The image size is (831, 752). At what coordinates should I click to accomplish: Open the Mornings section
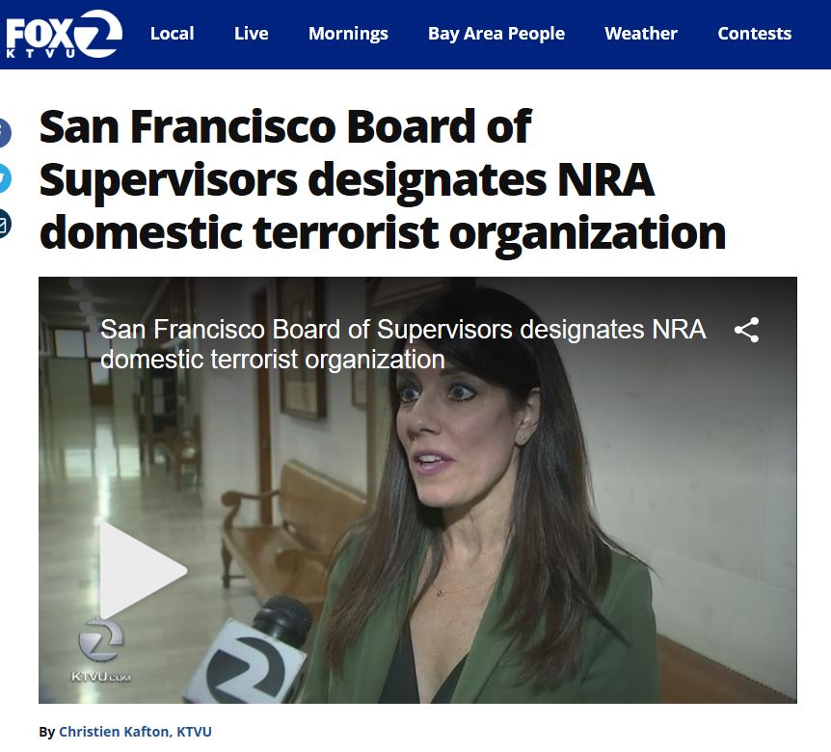point(348,34)
